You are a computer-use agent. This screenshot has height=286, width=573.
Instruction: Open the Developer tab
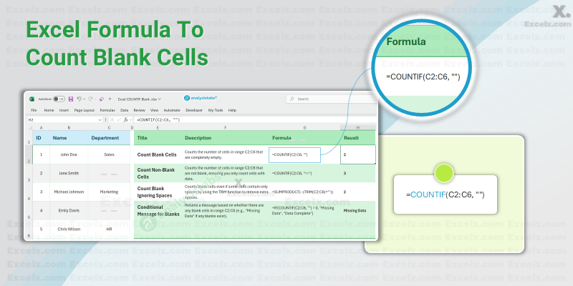pyautogui.click(x=194, y=110)
